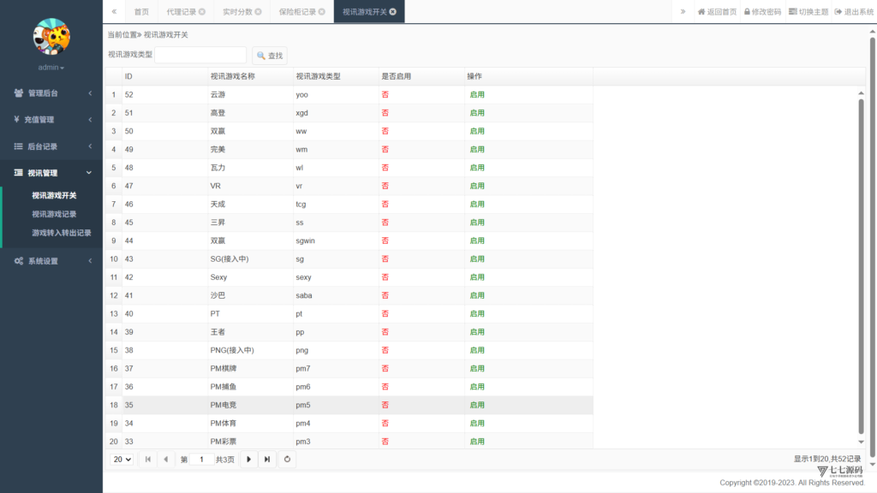Screen dimensions: 877x493
Task: Click the 是否启用 column header
Action: [421, 76]
